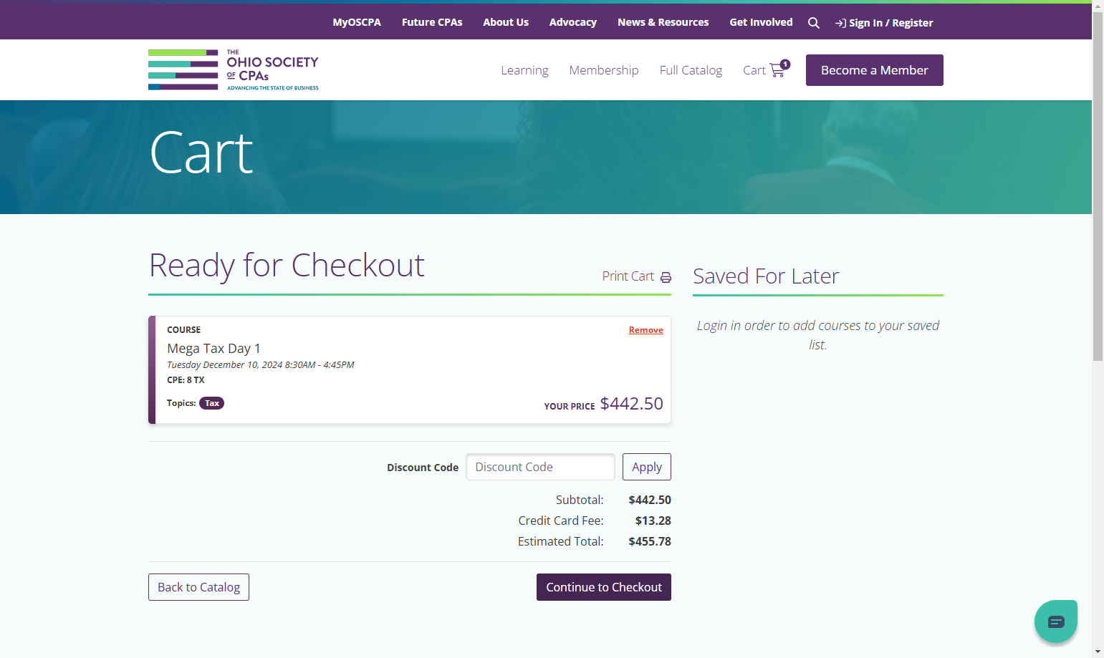Click the Become a Member button
The width and height of the screenshot is (1104, 658).
[874, 70]
